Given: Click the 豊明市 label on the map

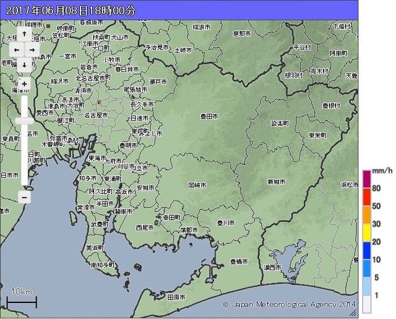Looking at the screenshot, I should click(x=128, y=145).
